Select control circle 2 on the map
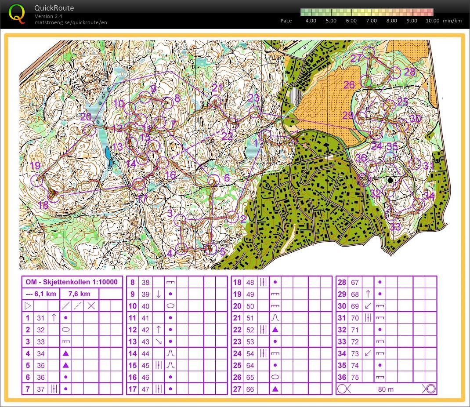 [231, 216]
